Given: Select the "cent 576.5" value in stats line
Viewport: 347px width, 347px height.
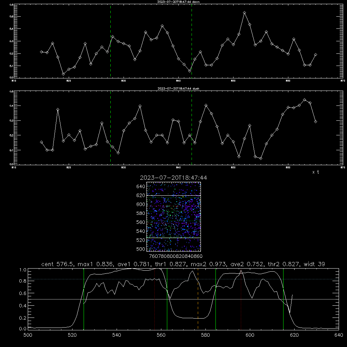Looking at the screenshot, I should [x=58, y=264].
